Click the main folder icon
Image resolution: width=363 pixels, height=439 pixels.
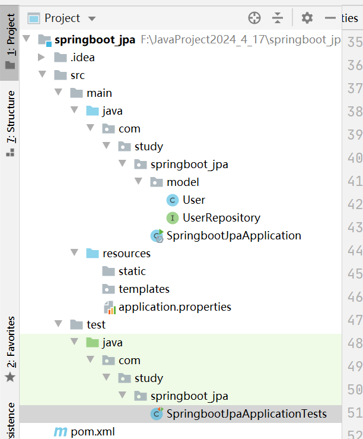[x=77, y=93]
